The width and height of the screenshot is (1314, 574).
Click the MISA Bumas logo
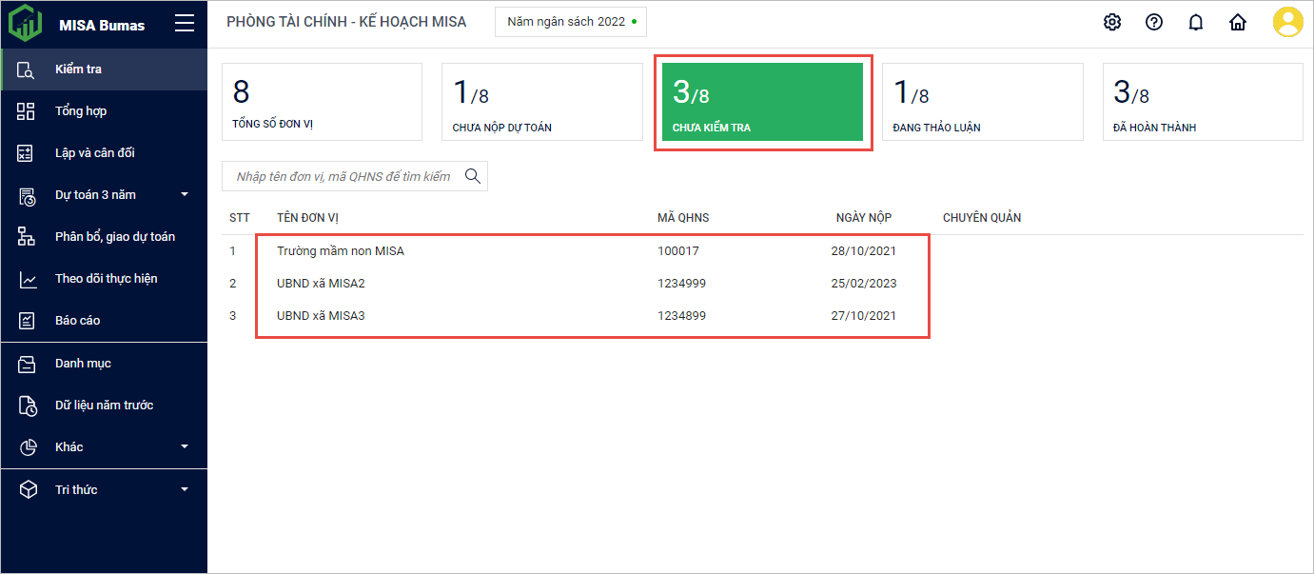26,25
